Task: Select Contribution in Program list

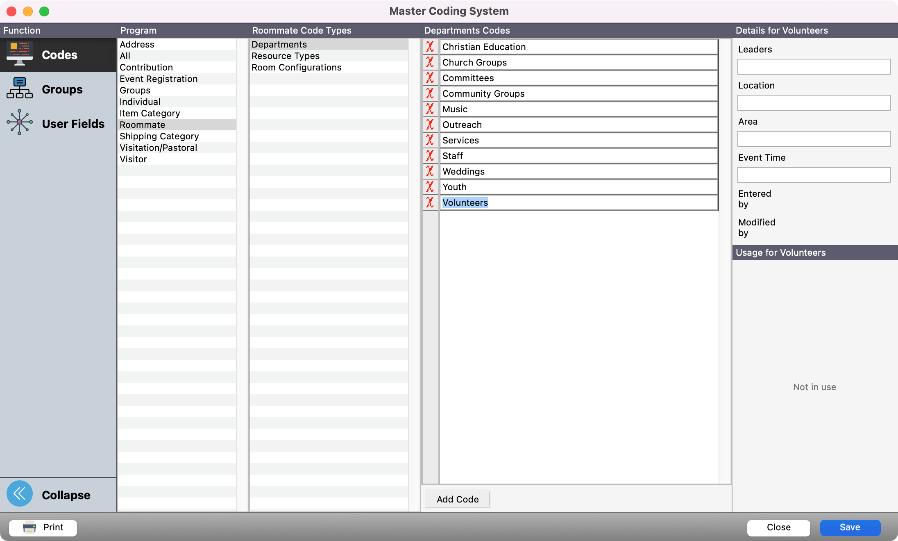Action: 146,67
